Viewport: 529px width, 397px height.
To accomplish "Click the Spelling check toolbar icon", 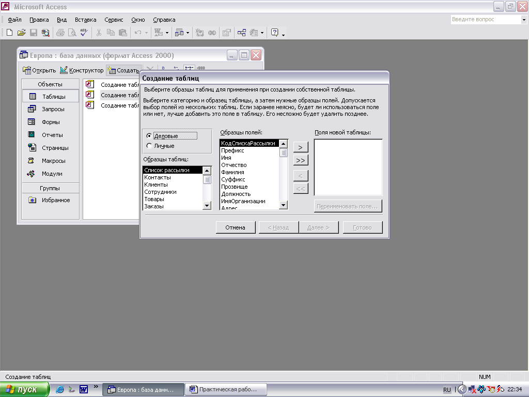I will (84, 33).
